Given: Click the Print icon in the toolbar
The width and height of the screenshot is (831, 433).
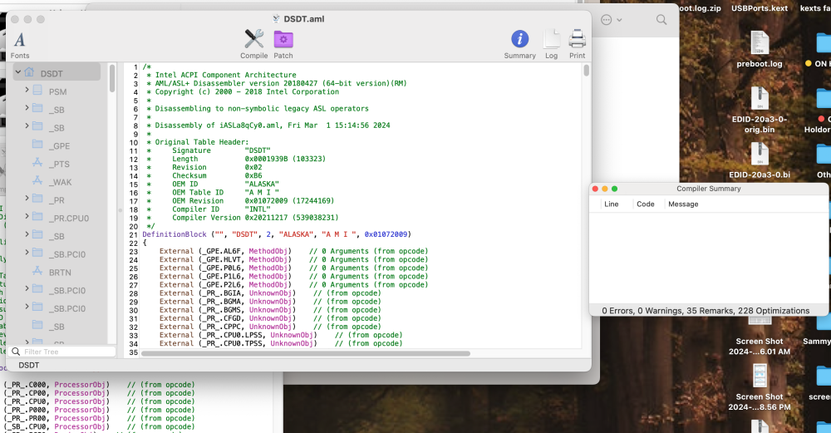Looking at the screenshot, I should [x=577, y=39].
